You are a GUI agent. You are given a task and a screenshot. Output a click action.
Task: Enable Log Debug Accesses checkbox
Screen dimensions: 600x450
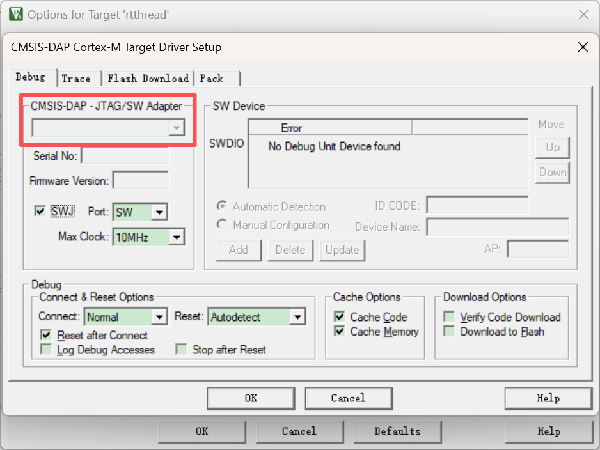(46, 350)
